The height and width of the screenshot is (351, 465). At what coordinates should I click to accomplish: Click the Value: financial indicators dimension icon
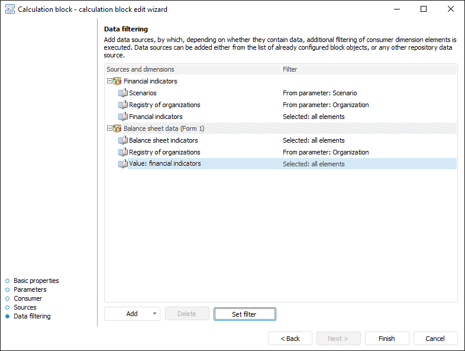coord(123,164)
